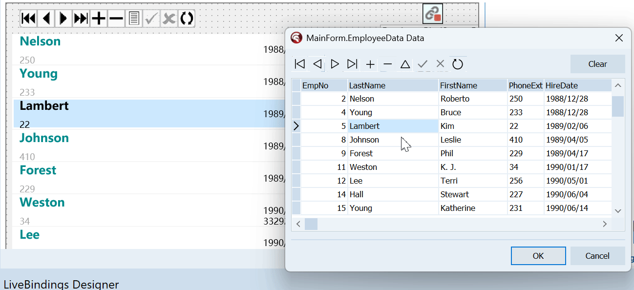This screenshot has width=634, height=290.
Task: Click the Clear button
Action: click(597, 64)
